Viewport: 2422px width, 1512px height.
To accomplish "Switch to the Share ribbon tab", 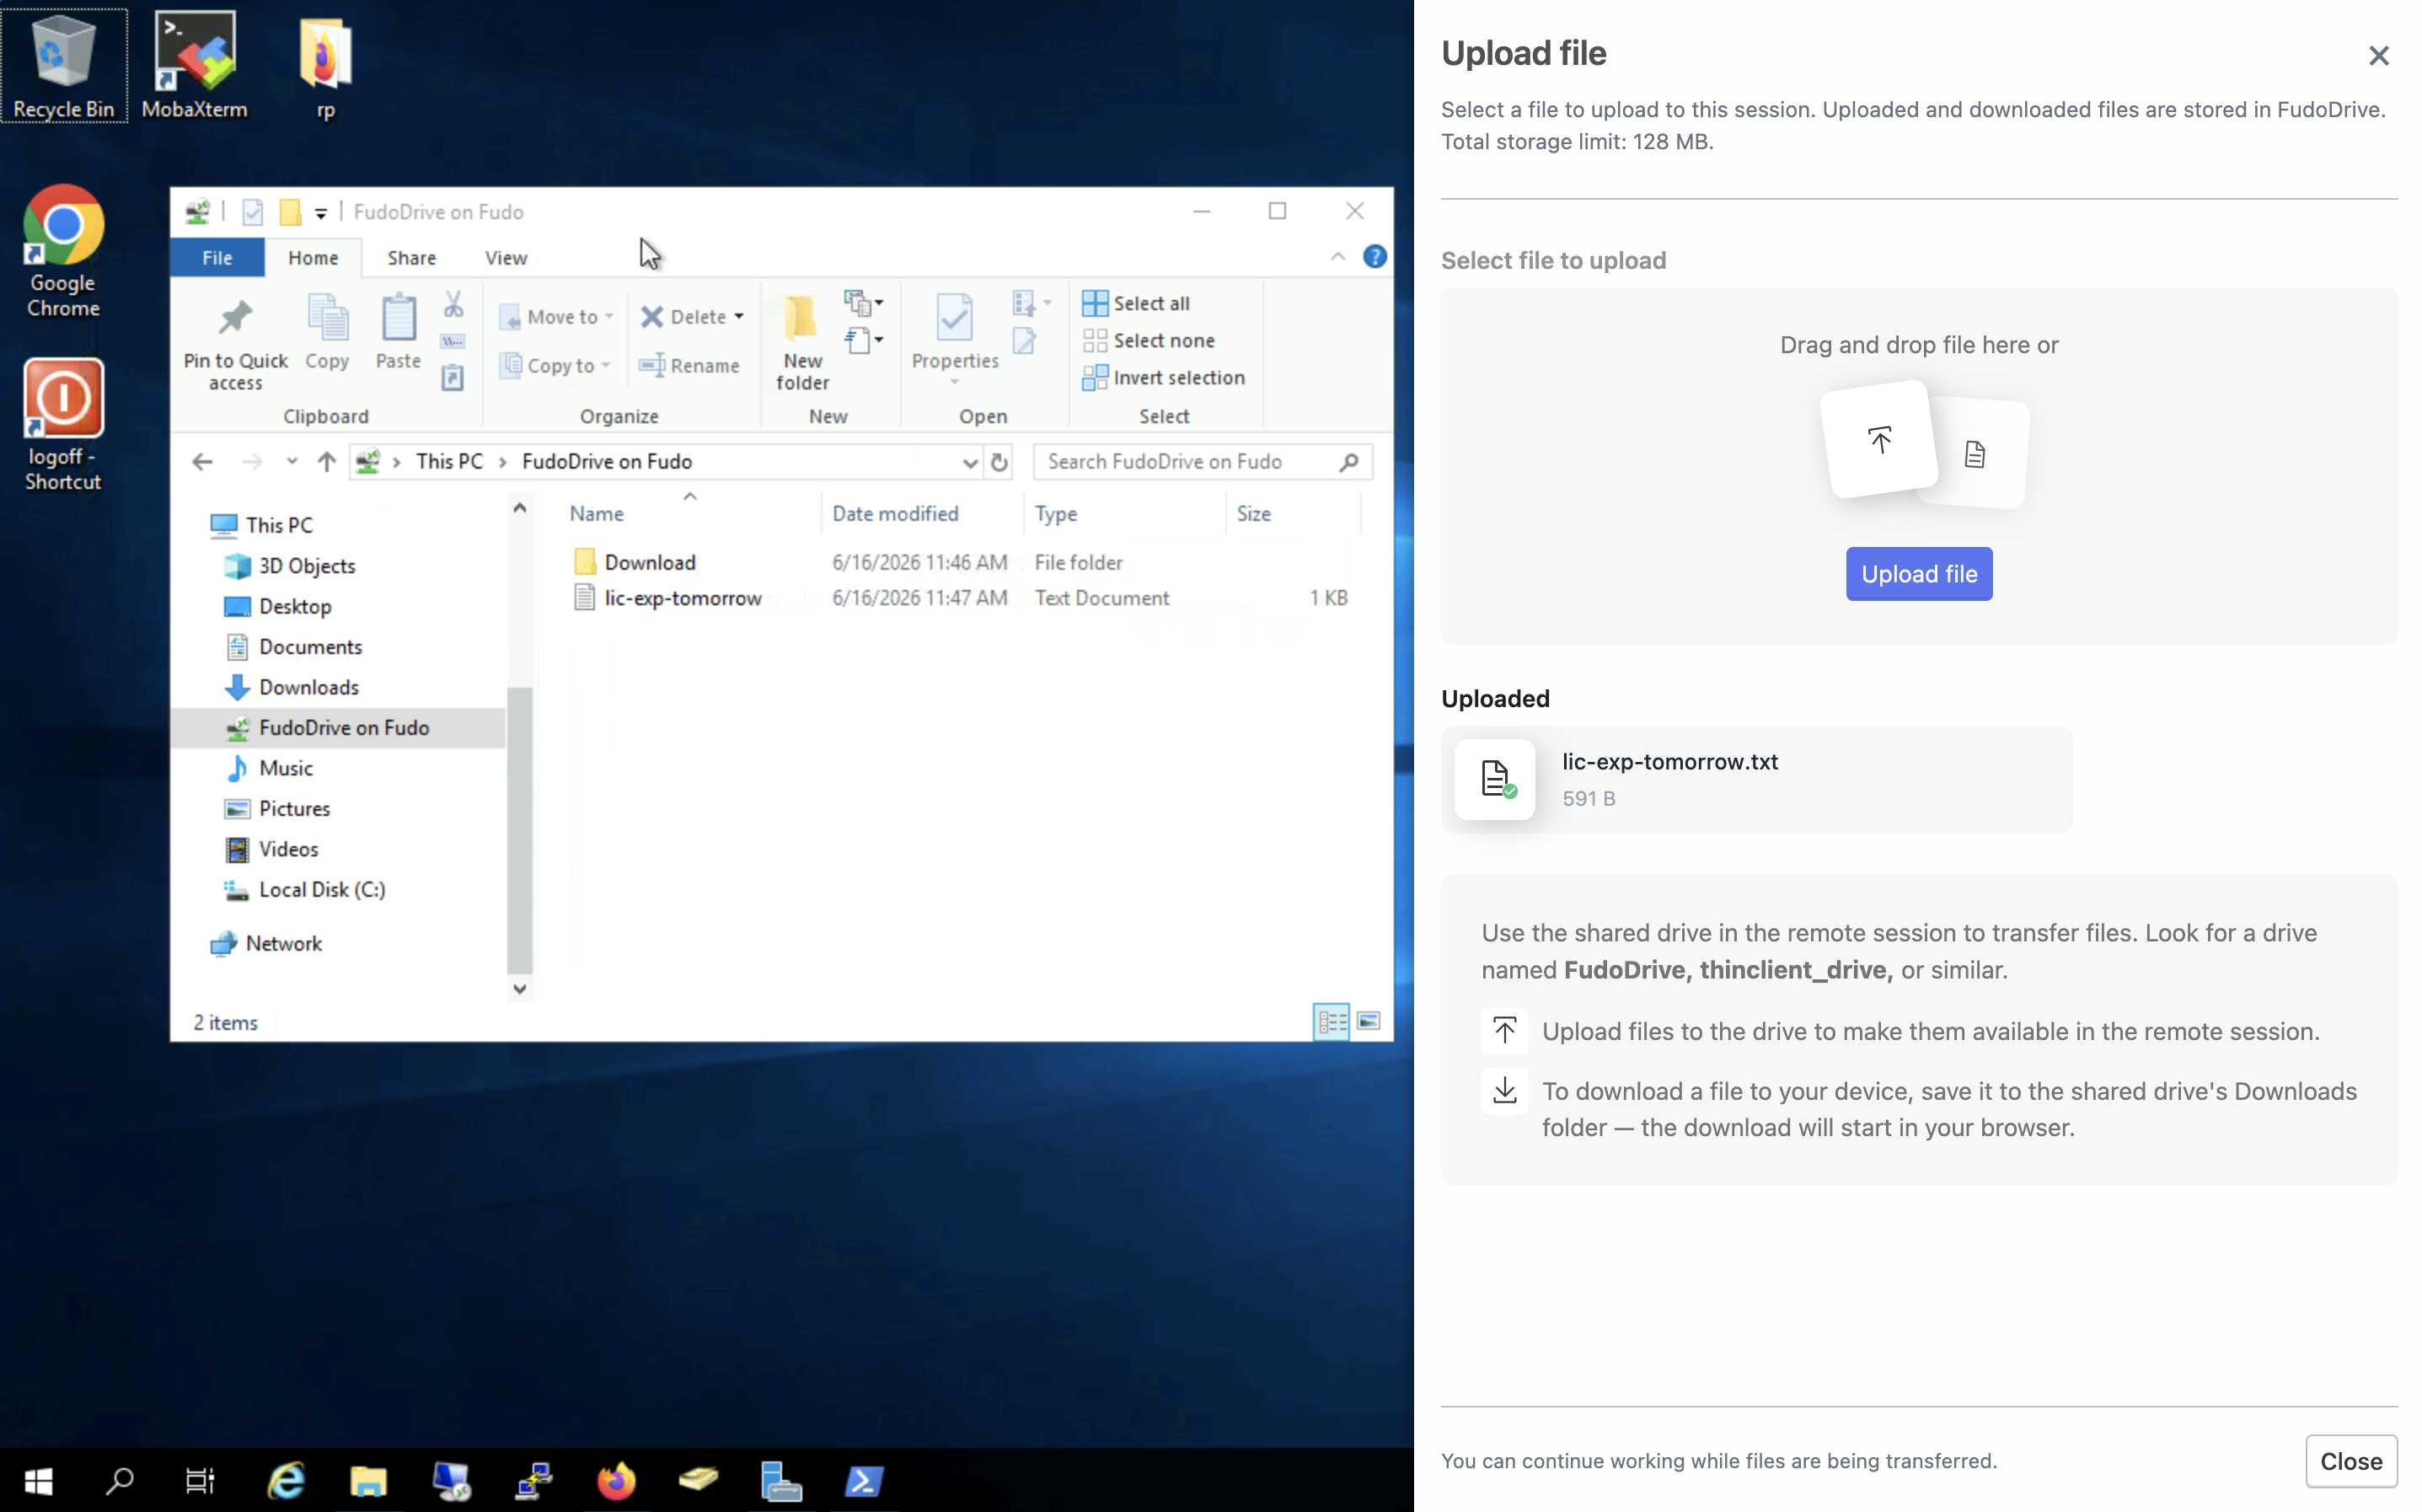I will (411, 257).
